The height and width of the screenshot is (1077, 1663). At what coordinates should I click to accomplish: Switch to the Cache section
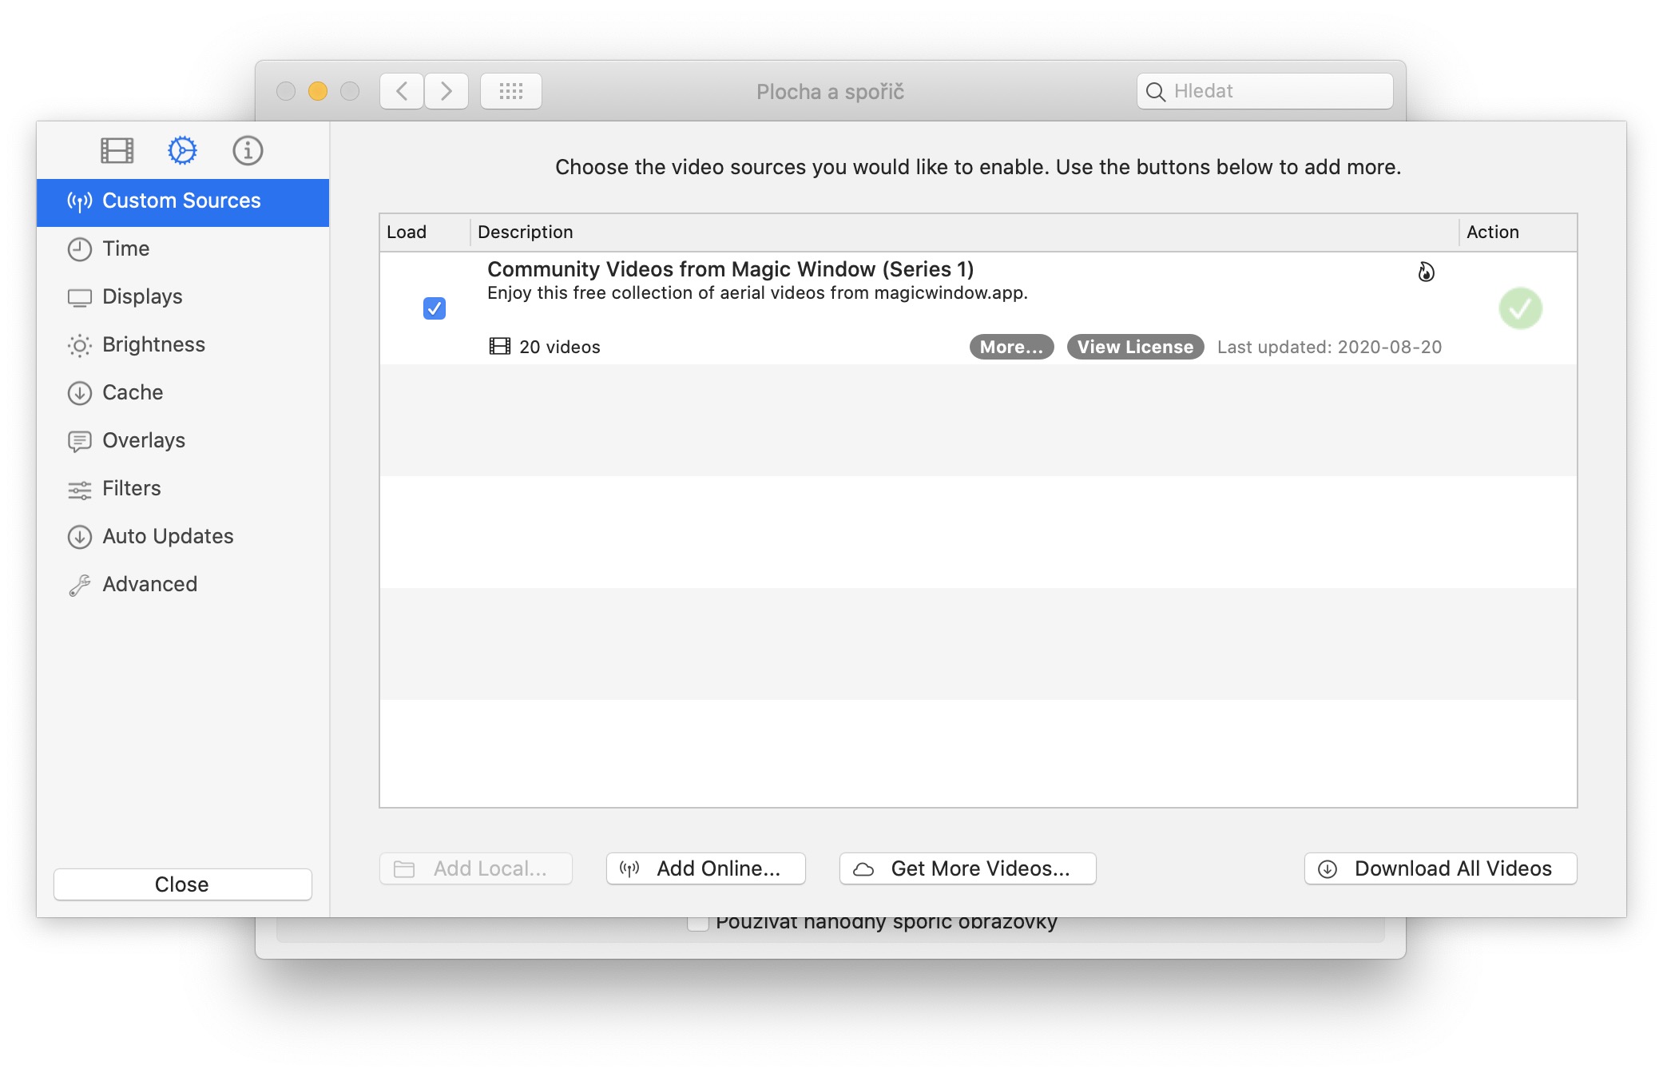pos(133,392)
